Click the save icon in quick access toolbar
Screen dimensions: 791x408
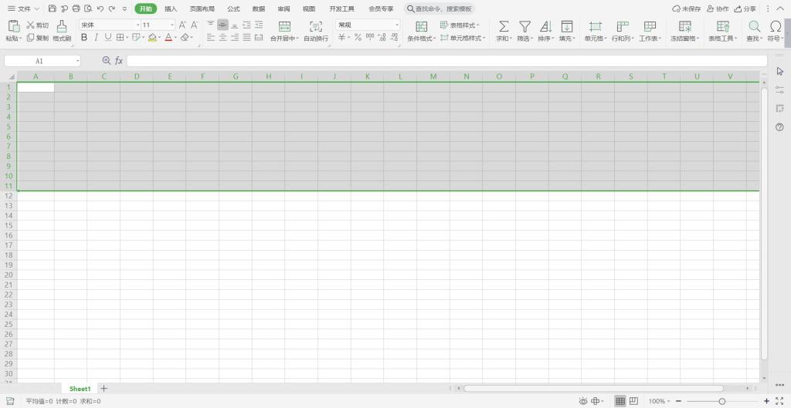coord(52,8)
